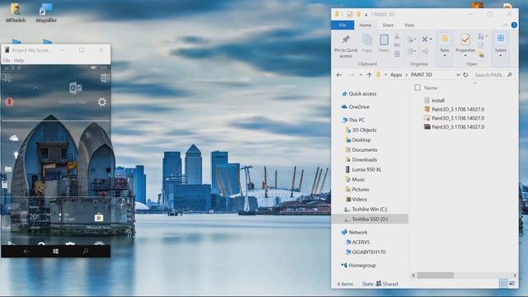Click the right arrow of horizontal scrollbar
This screenshot has width=528, height=297.
tap(514, 276)
